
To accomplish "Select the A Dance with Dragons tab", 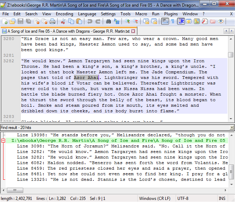I will pyautogui.click(x=68, y=31).
